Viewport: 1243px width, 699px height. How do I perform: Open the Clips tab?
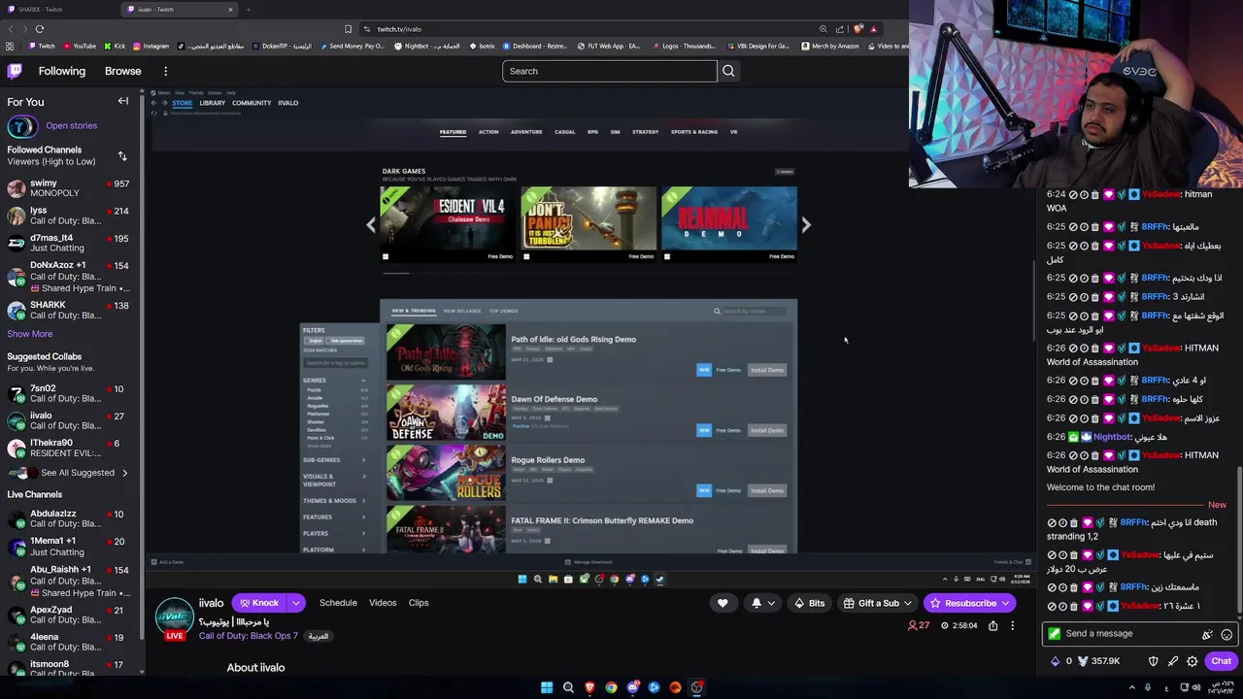coord(419,603)
